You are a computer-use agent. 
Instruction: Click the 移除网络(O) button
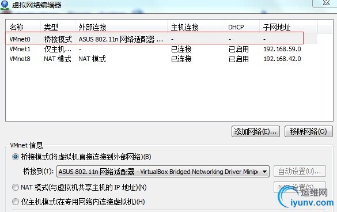click(x=308, y=131)
